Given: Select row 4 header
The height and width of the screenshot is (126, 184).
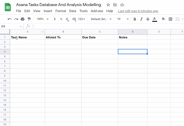Looking at the screenshot, I should [x=5, y=52].
